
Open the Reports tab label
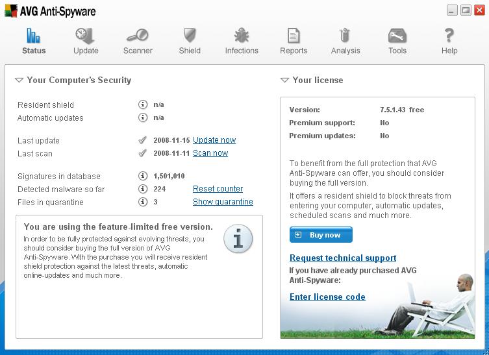tap(294, 51)
